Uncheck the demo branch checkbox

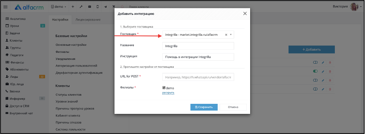(164, 88)
